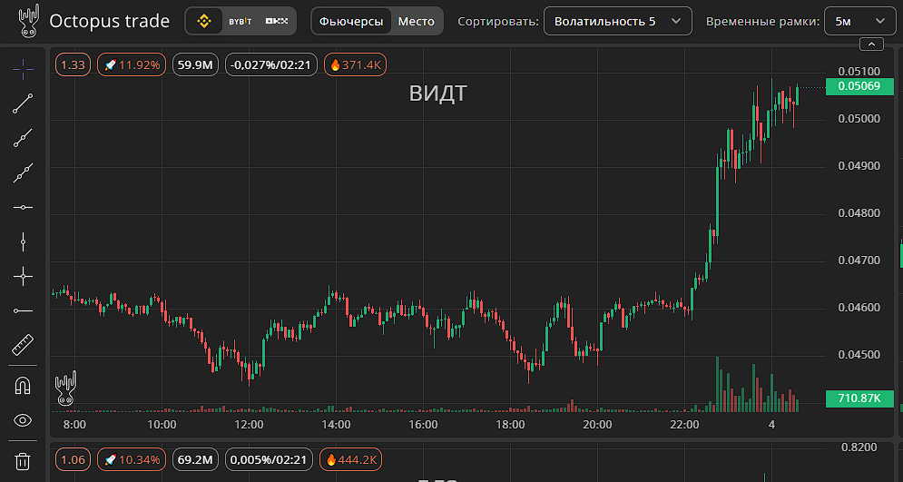Click the 1.06 badge on second chart
Image resolution: width=903 pixels, height=482 pixels.
click(x=74, y=459)
